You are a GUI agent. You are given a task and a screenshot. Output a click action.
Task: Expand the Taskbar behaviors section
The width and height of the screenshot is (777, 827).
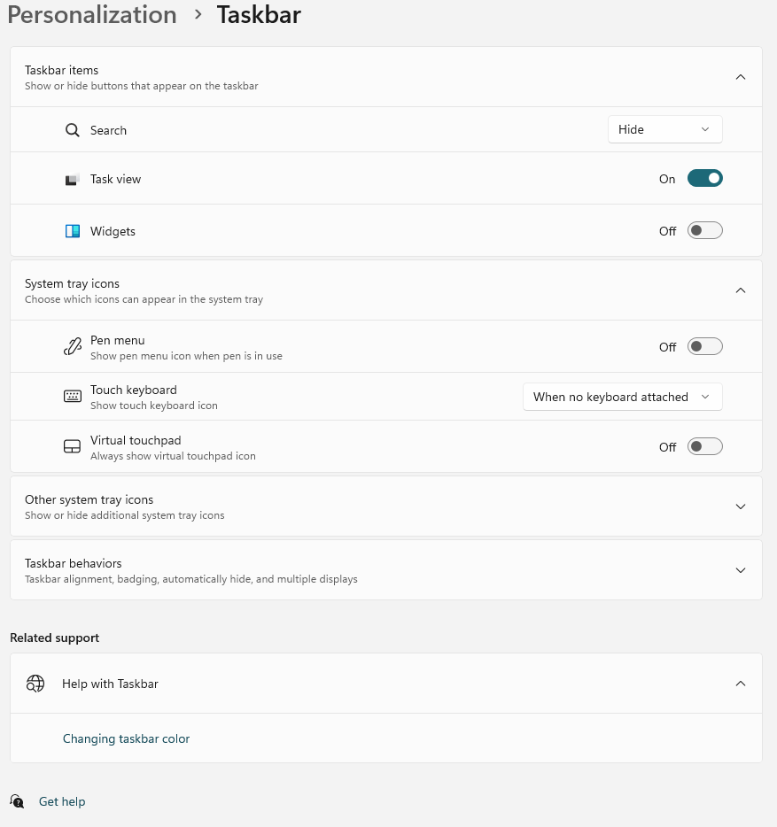pyautogui.click(x=386, y=570)
